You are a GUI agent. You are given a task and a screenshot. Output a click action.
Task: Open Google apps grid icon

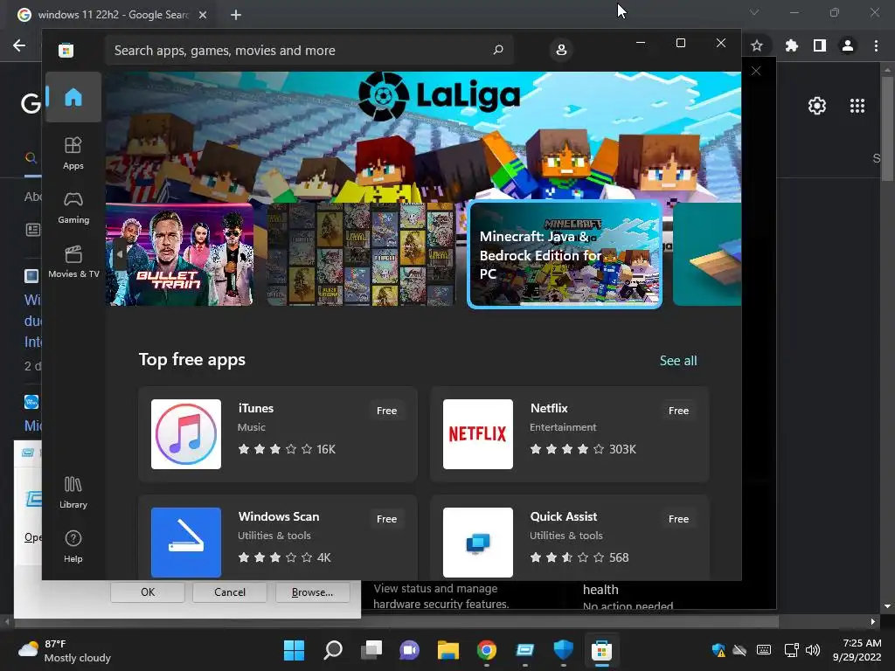[857, 106]
